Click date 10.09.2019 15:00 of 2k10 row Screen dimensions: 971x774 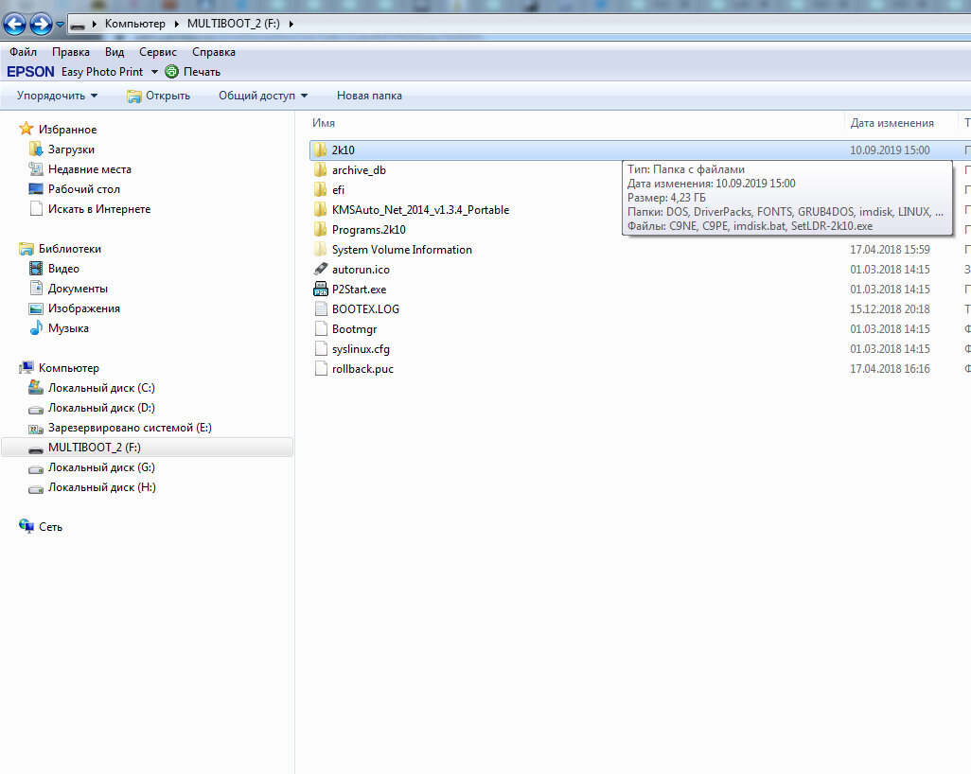coord(890,150)
